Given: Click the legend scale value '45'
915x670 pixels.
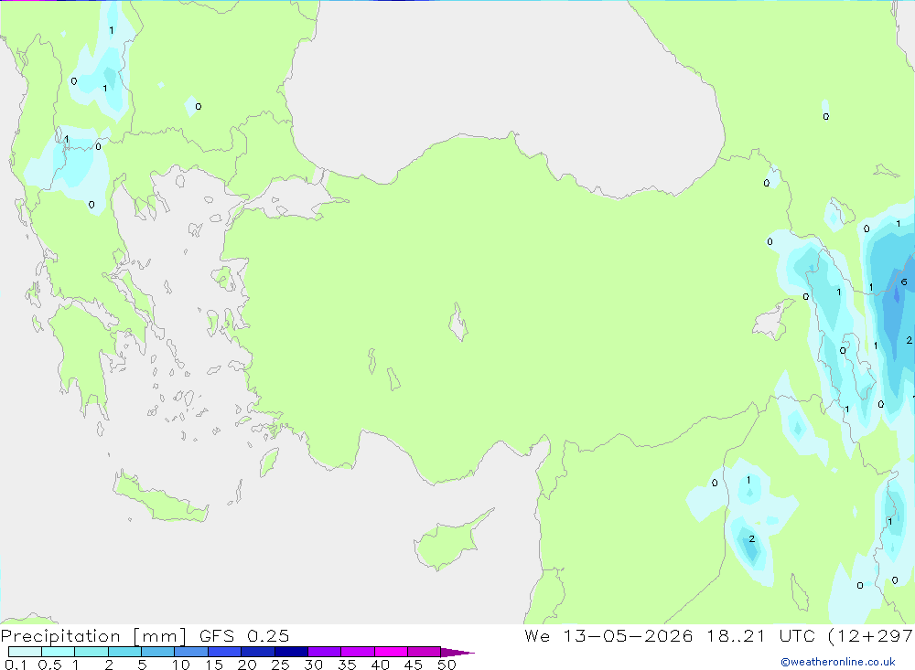Looking at the screenshot, I should click(x=414, y=665).
